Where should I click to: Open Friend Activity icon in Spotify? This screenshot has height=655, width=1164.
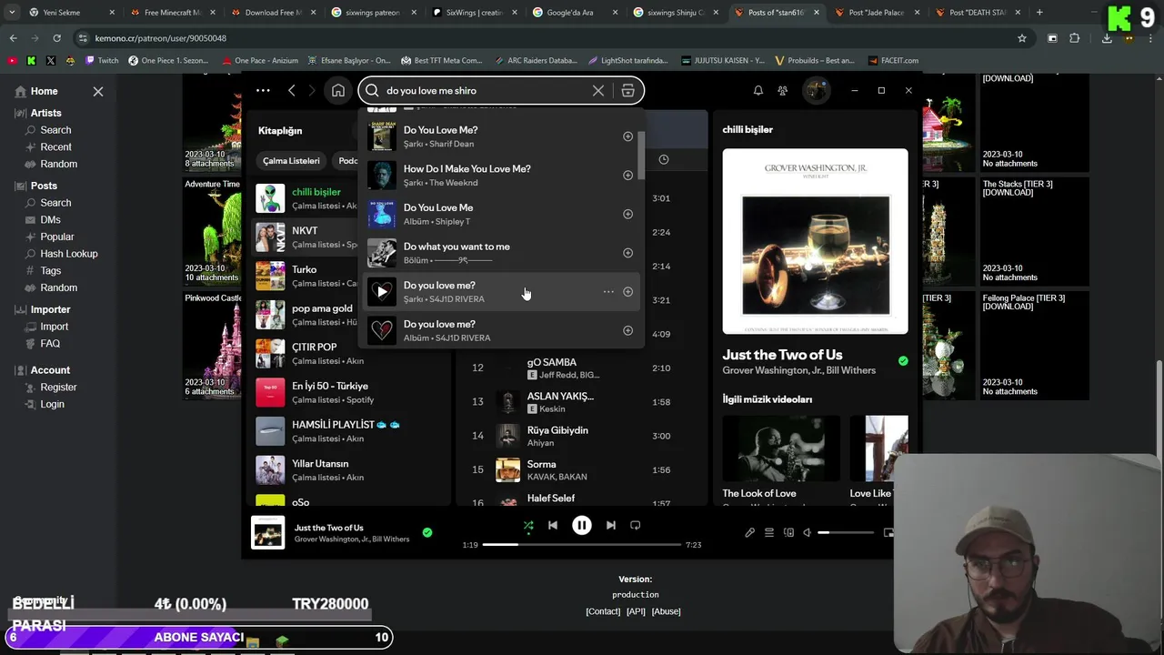click(782, 90)
